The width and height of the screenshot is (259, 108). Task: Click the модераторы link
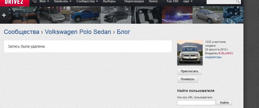coord(213,57)
